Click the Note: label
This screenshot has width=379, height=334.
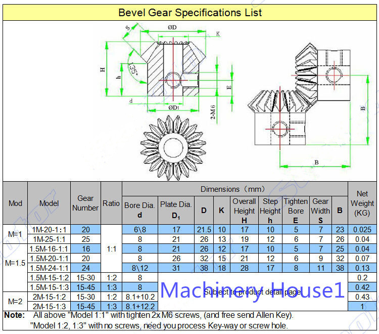(15, 315)
